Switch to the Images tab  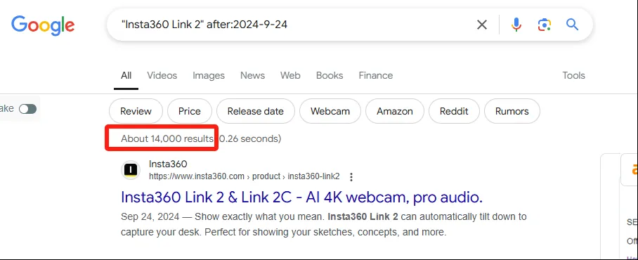(208, 75)
